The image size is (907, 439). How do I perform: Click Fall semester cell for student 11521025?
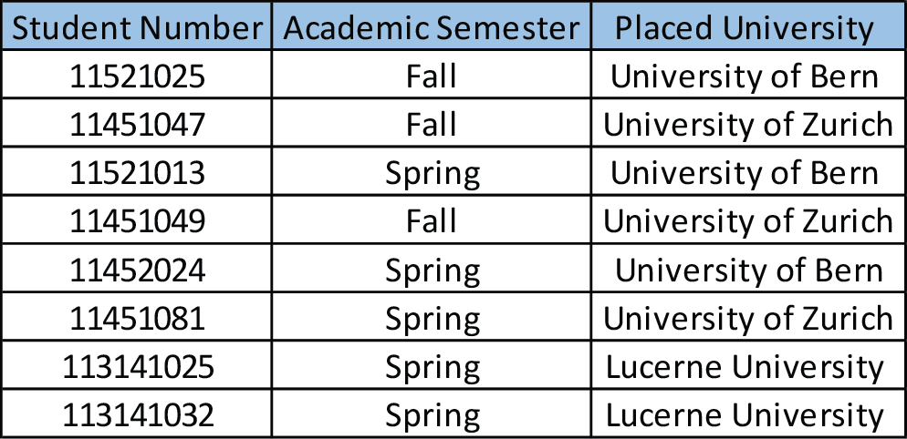pos(431,74)
